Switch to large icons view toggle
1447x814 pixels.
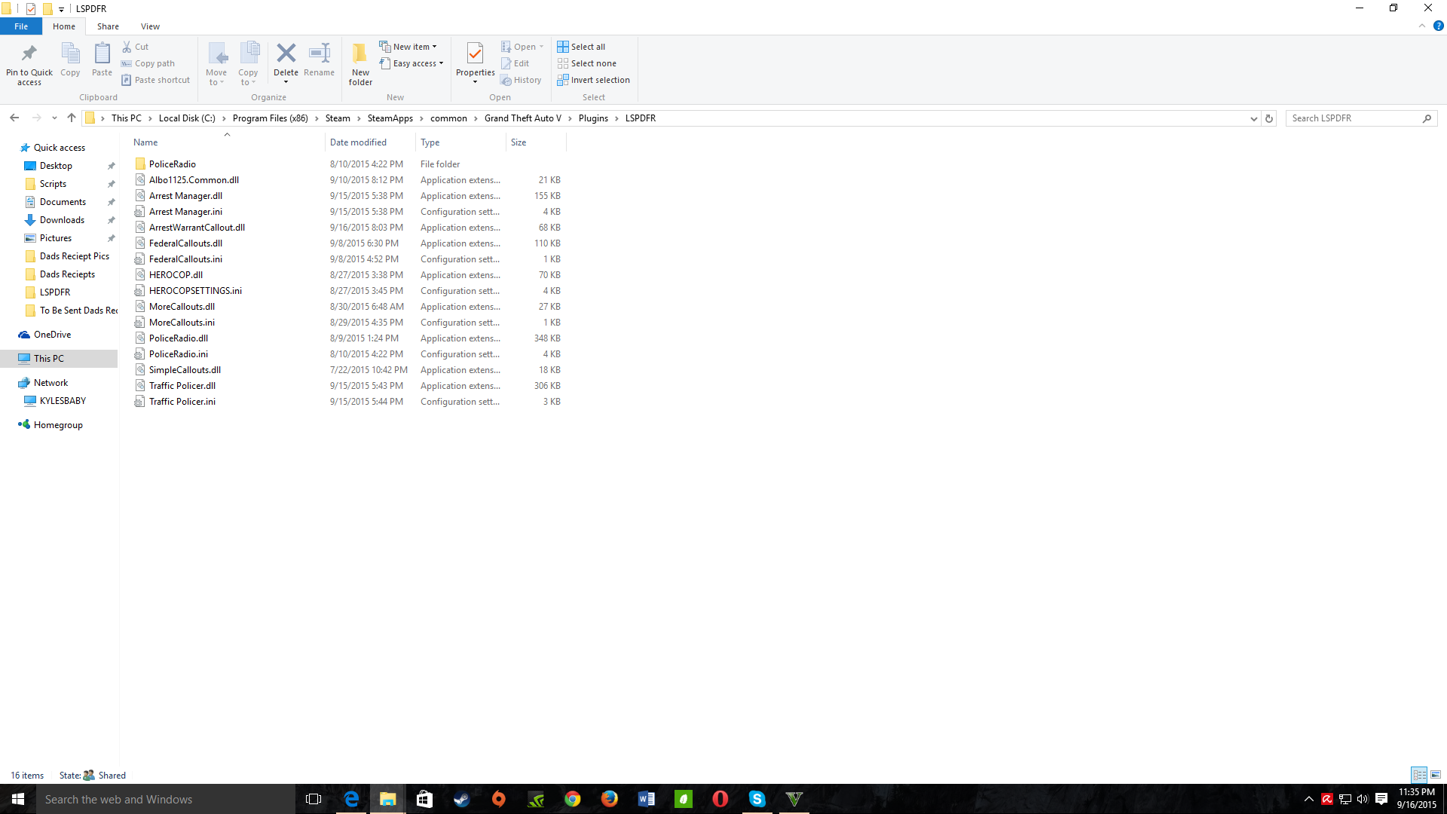[x=1436, y=775]
